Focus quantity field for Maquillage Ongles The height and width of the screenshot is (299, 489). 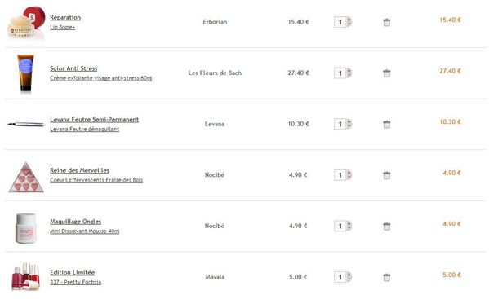pos(340,226)
